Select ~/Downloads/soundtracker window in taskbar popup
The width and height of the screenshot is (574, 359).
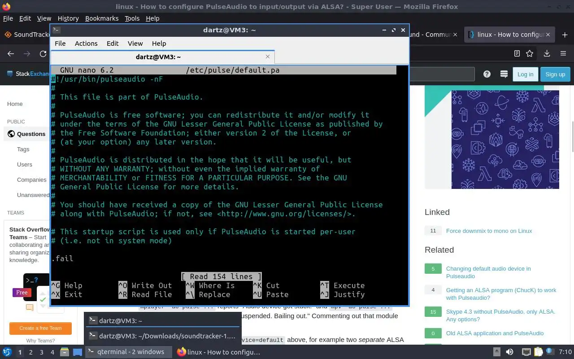(163, 336)
